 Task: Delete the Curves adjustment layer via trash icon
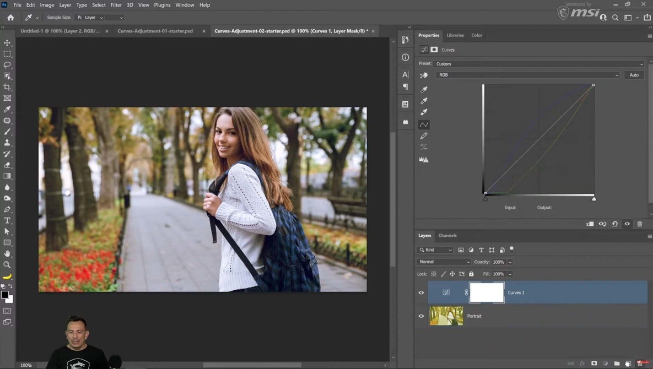tap(640, 224)
